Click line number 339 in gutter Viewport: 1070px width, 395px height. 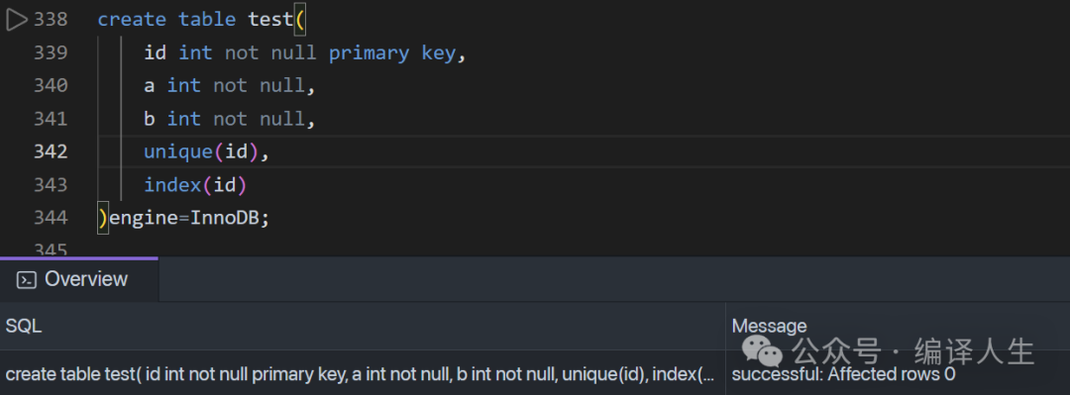tap(52, 52)
